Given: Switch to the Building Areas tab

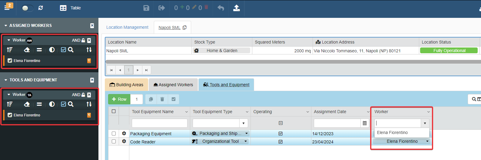Looking at the screenshot, I should [126, 85].
